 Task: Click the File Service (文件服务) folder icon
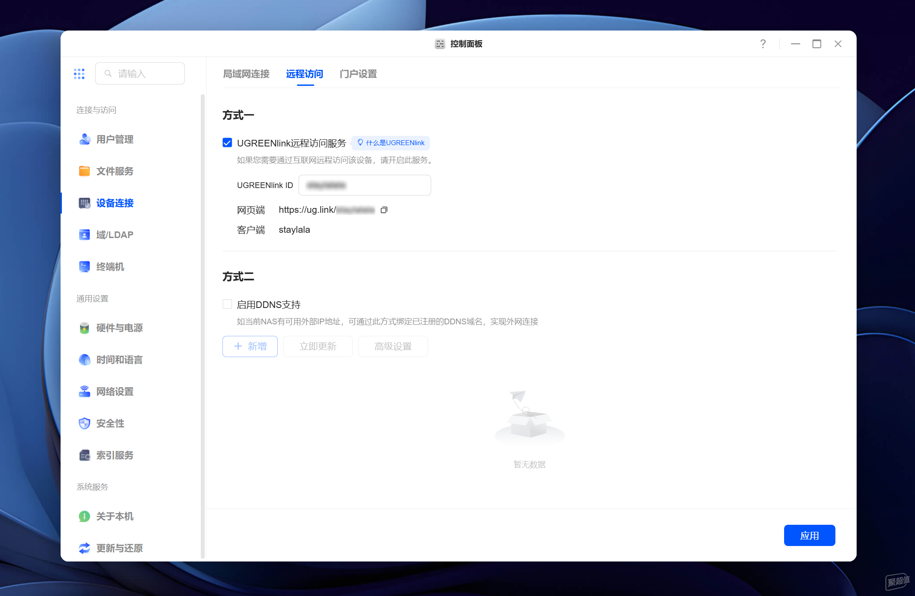(x=84, y=171)
